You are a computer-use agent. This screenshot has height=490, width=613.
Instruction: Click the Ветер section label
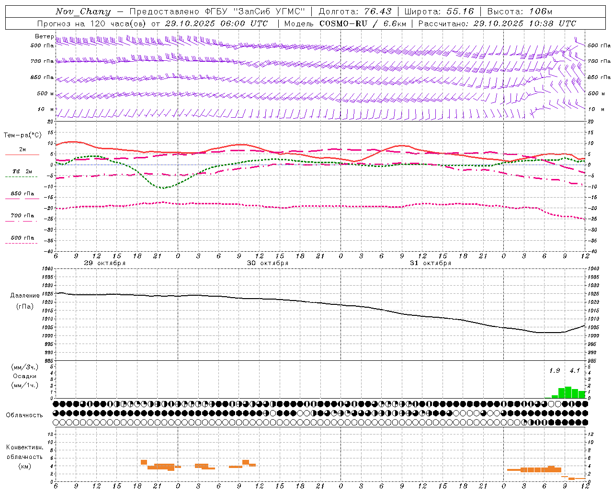pyautogui.click(x=44, y=36)
